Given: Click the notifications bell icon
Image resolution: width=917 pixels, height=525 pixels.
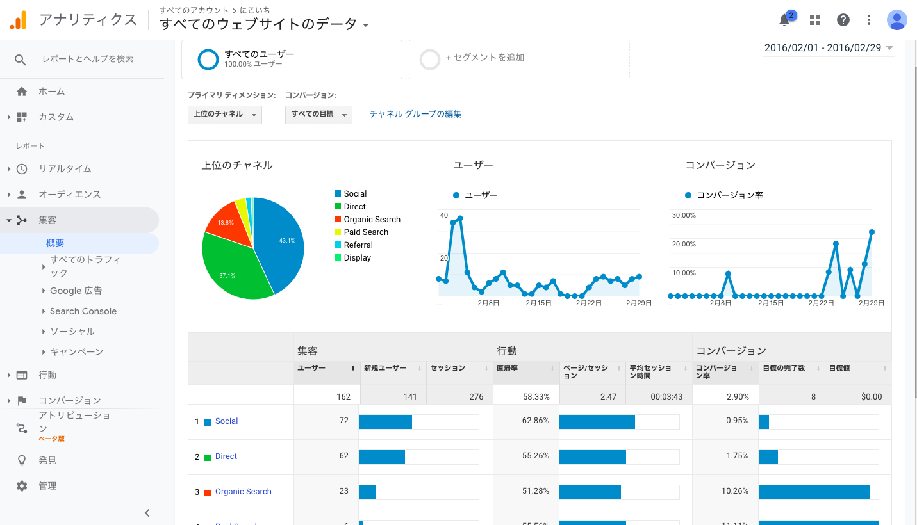Looking at the screenshot, I should pos(784,20).
